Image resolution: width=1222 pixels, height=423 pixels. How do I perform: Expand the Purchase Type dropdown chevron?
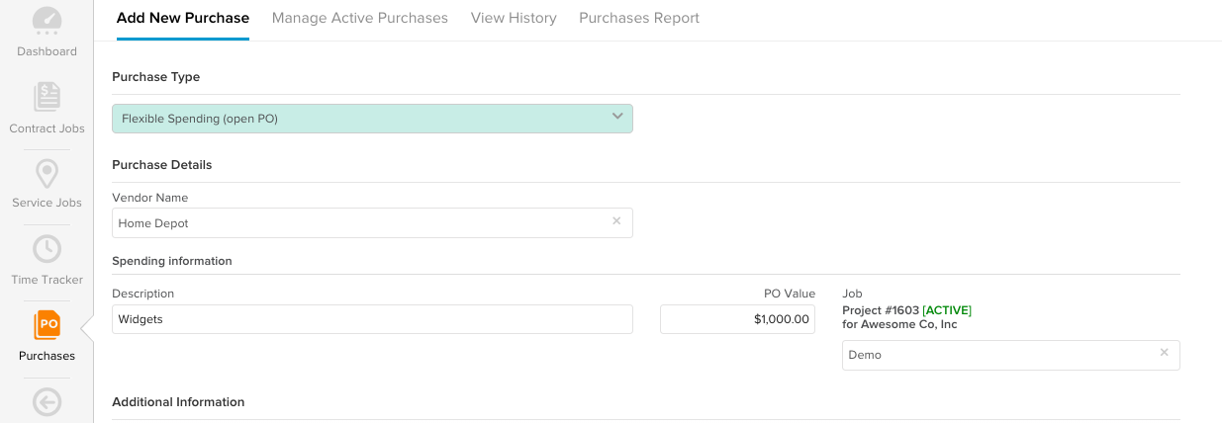pos(617,117)
